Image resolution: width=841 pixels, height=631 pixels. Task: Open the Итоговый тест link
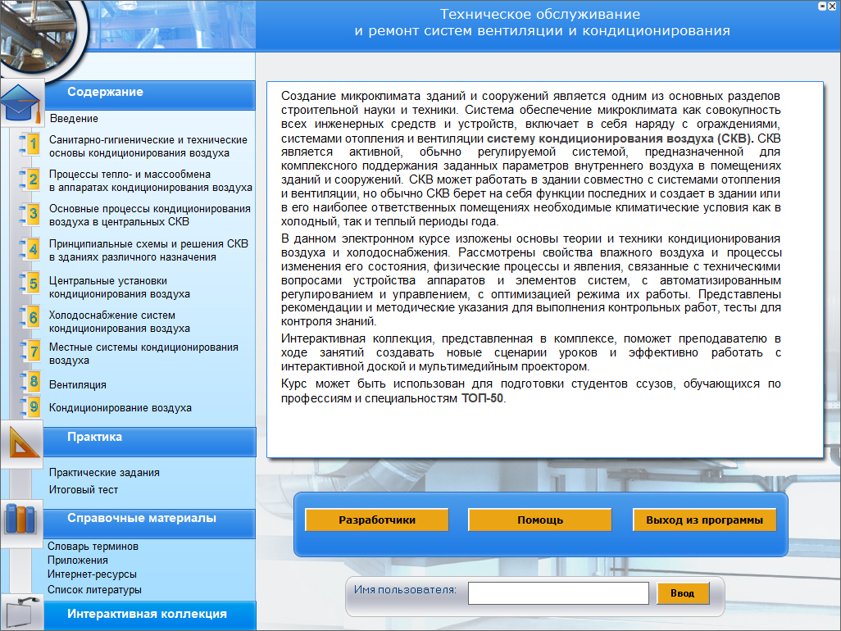84,490
